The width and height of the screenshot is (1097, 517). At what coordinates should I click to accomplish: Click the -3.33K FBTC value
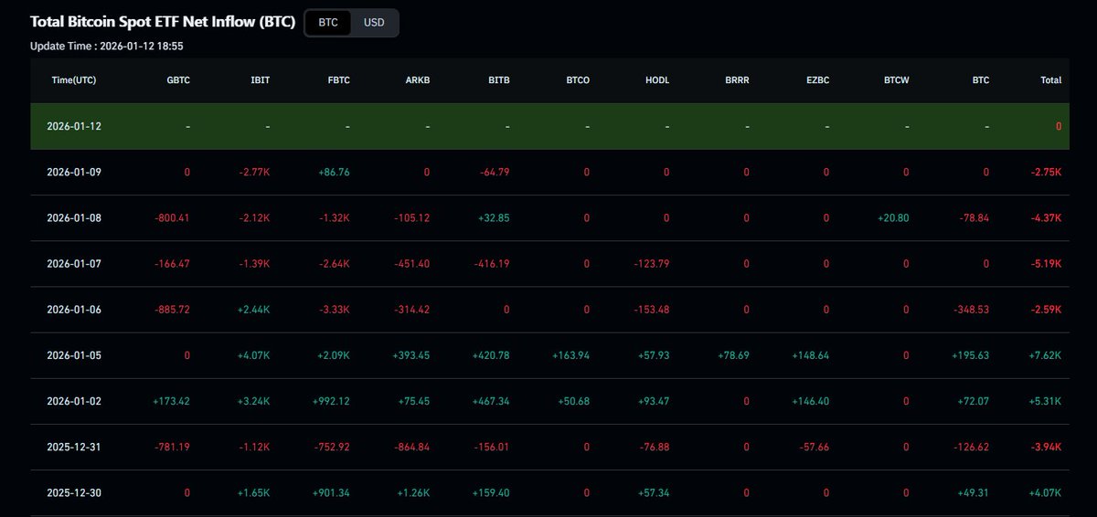coord(335,310)
